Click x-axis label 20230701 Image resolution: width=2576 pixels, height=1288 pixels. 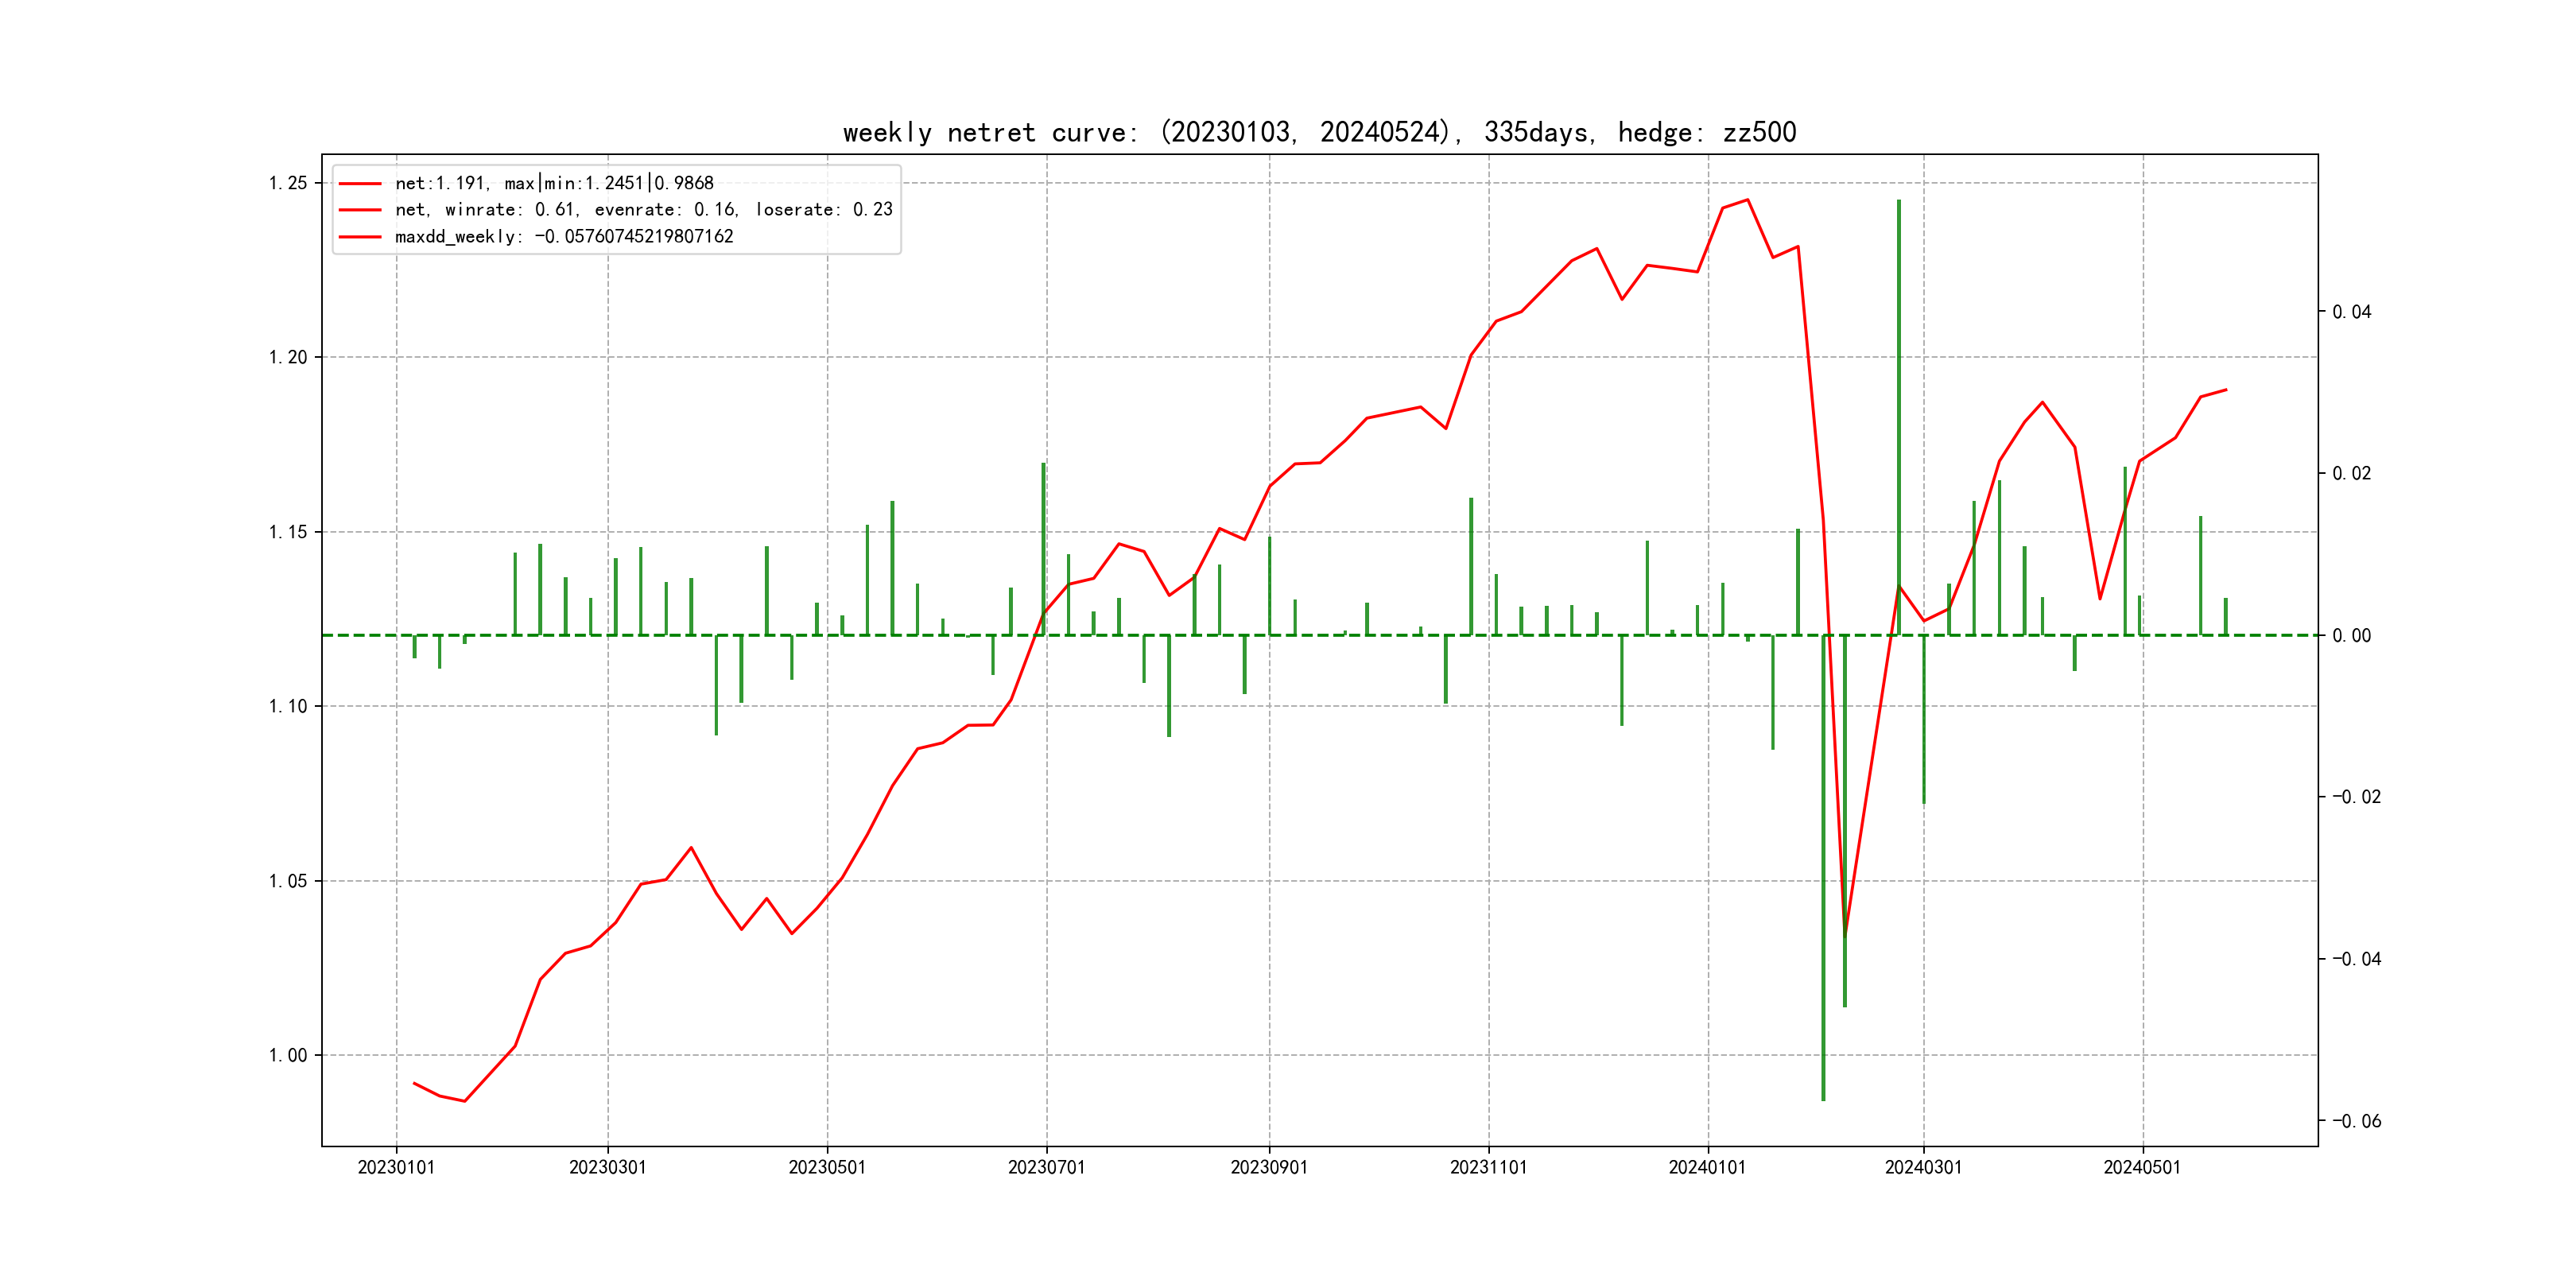click(1046, 1167)
